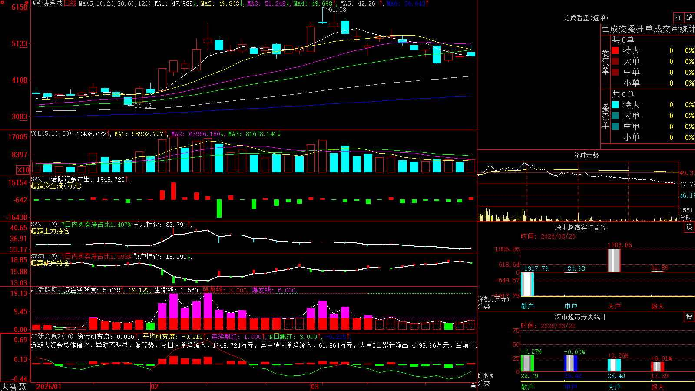The width and height of the screenshot is (695, 391).
Task: Click the 分时走势 panel title
Action: click(x=586, y=155)
